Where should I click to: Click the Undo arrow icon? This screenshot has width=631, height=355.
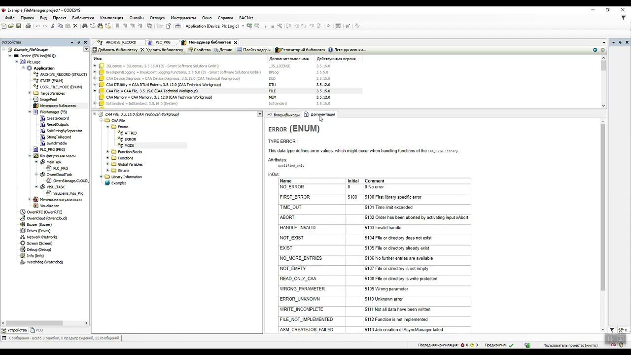tap(37, 26)
